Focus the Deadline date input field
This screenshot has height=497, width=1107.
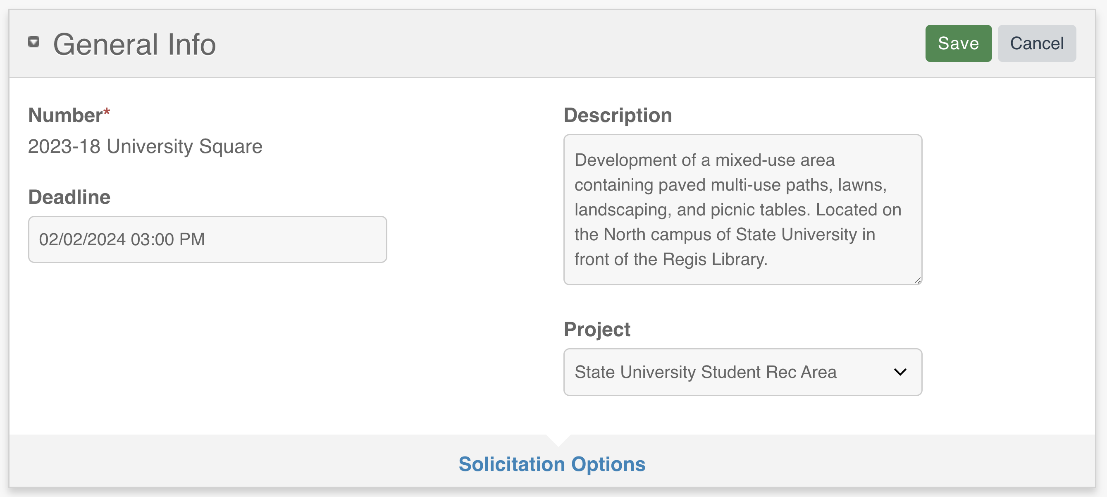(207, 239)
